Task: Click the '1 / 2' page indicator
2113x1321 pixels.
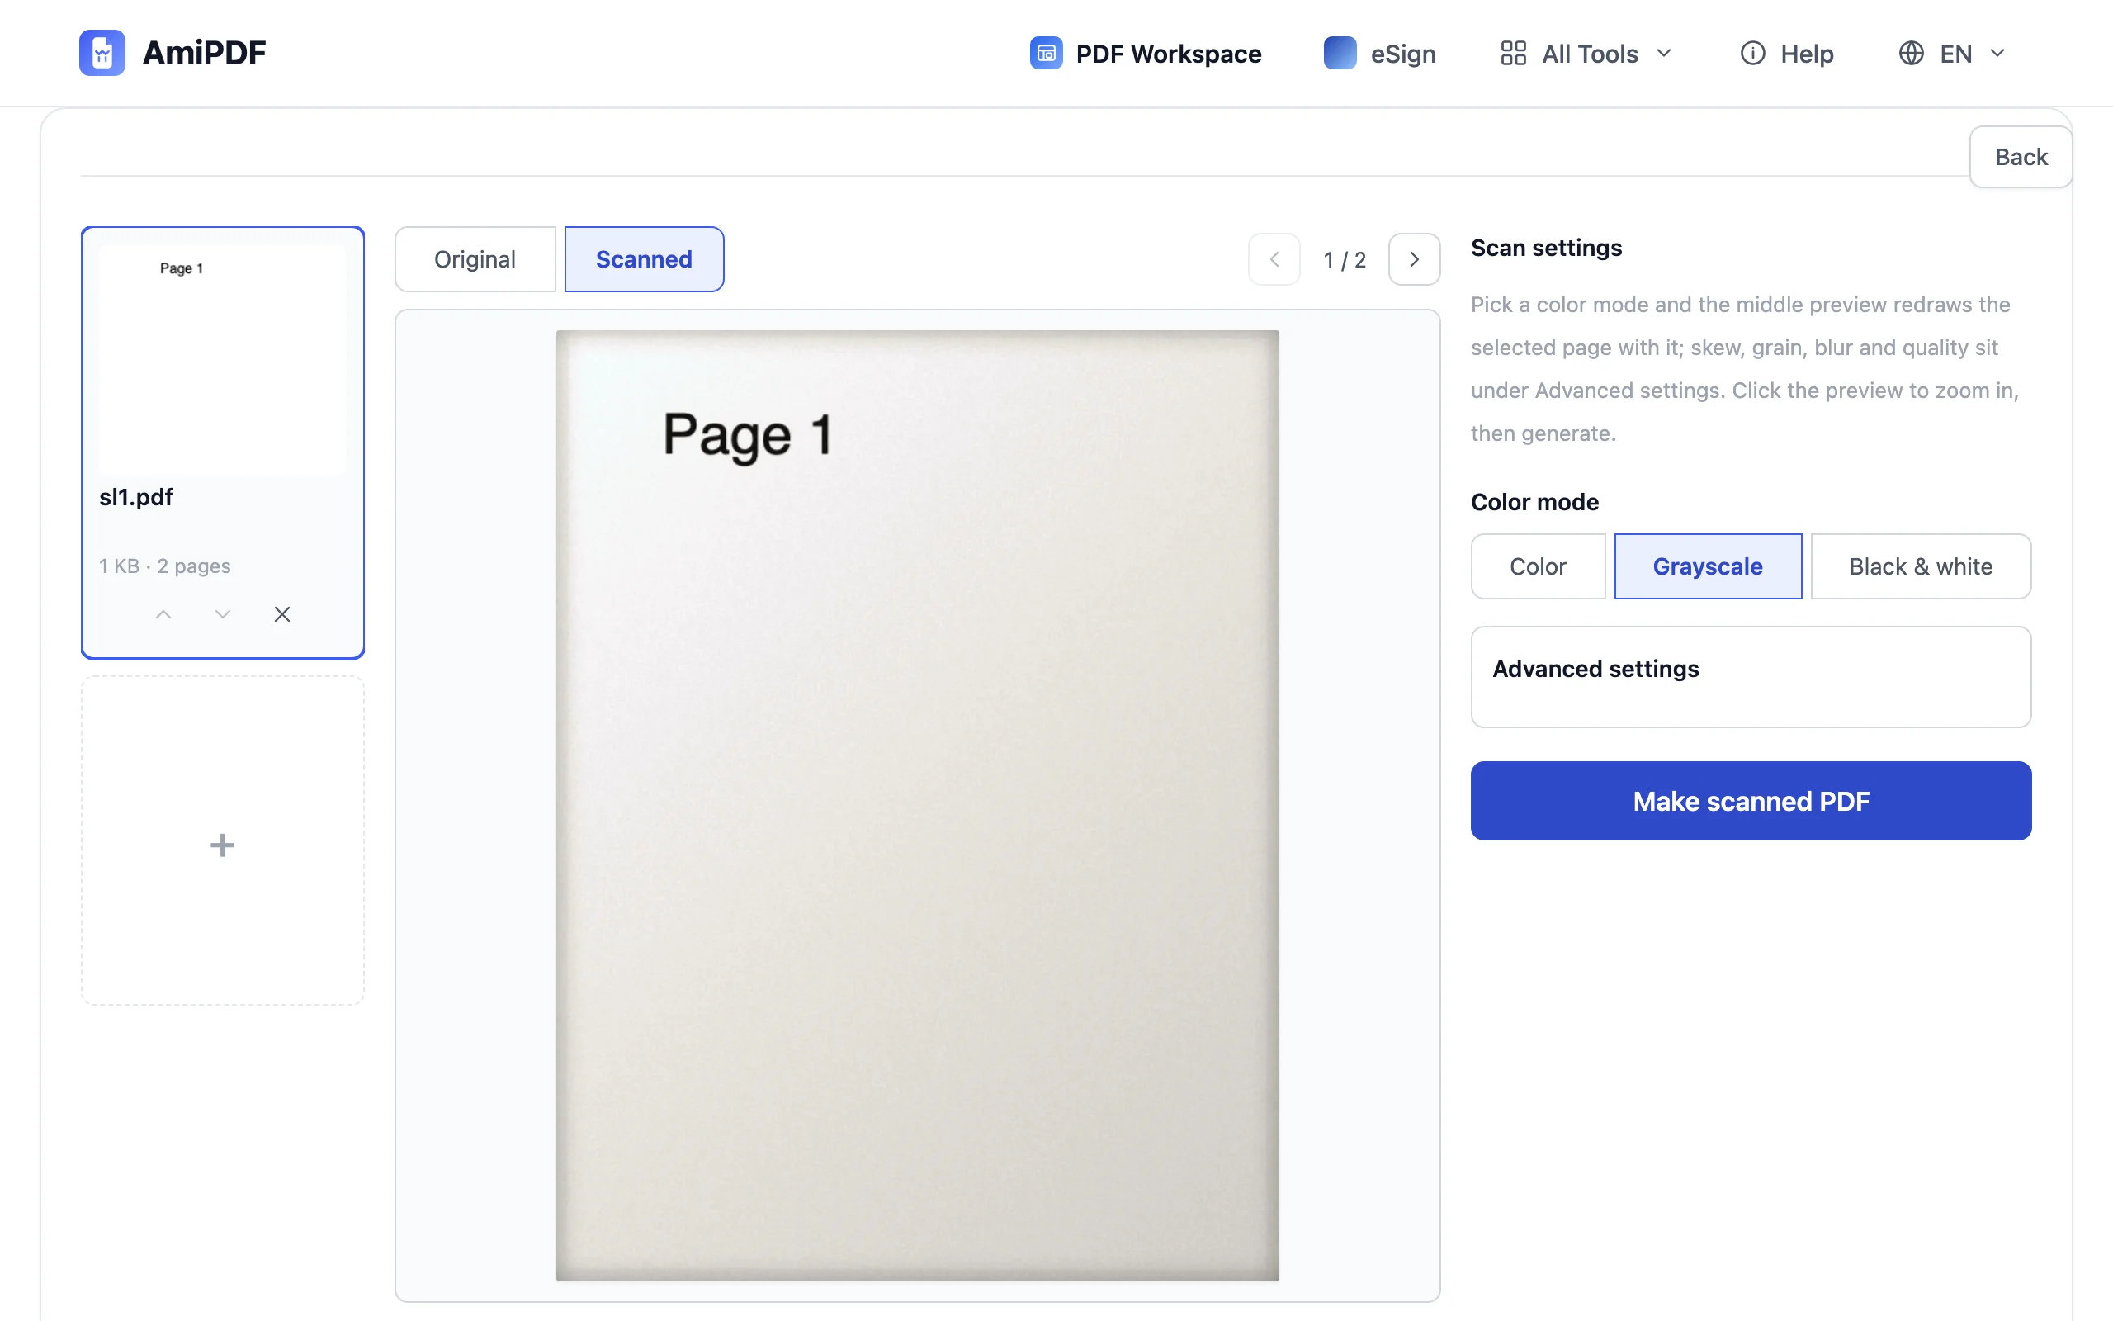Action: pos(1344,260)
